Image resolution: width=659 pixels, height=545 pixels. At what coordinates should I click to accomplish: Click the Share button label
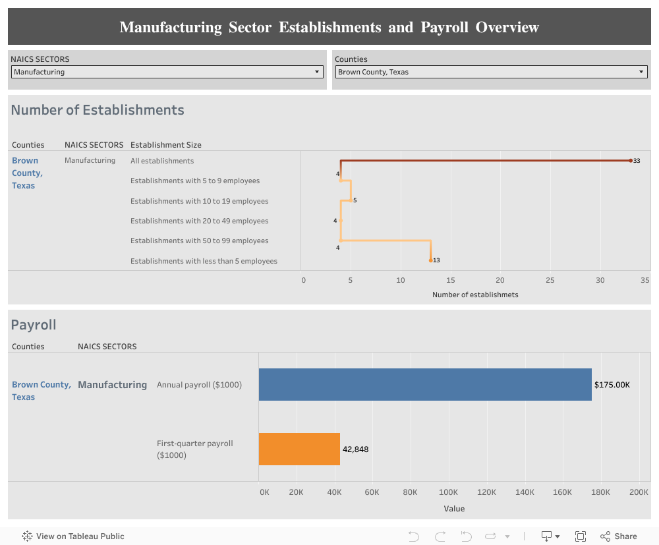coord(625,536)
